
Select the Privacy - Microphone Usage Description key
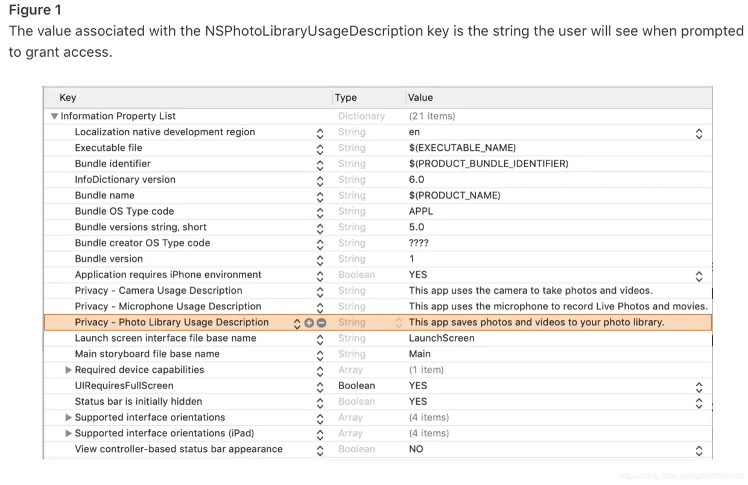tap(168, 306)
